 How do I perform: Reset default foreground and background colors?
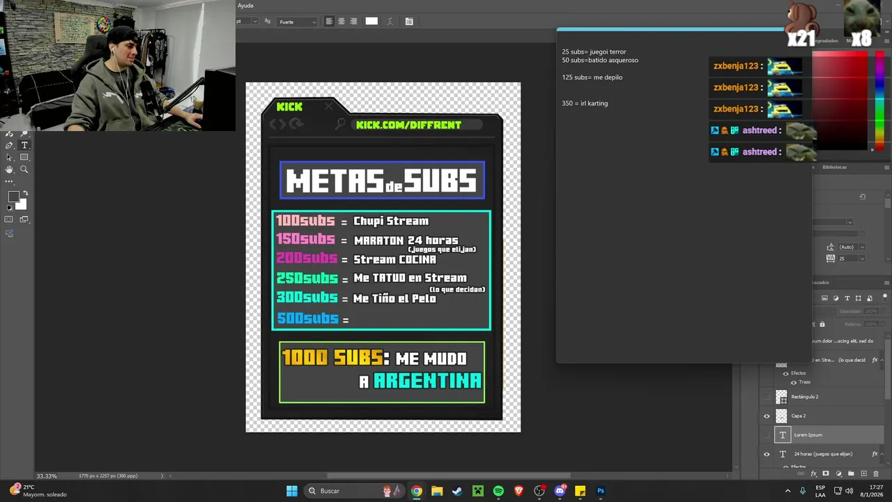(x=9, y=208)
